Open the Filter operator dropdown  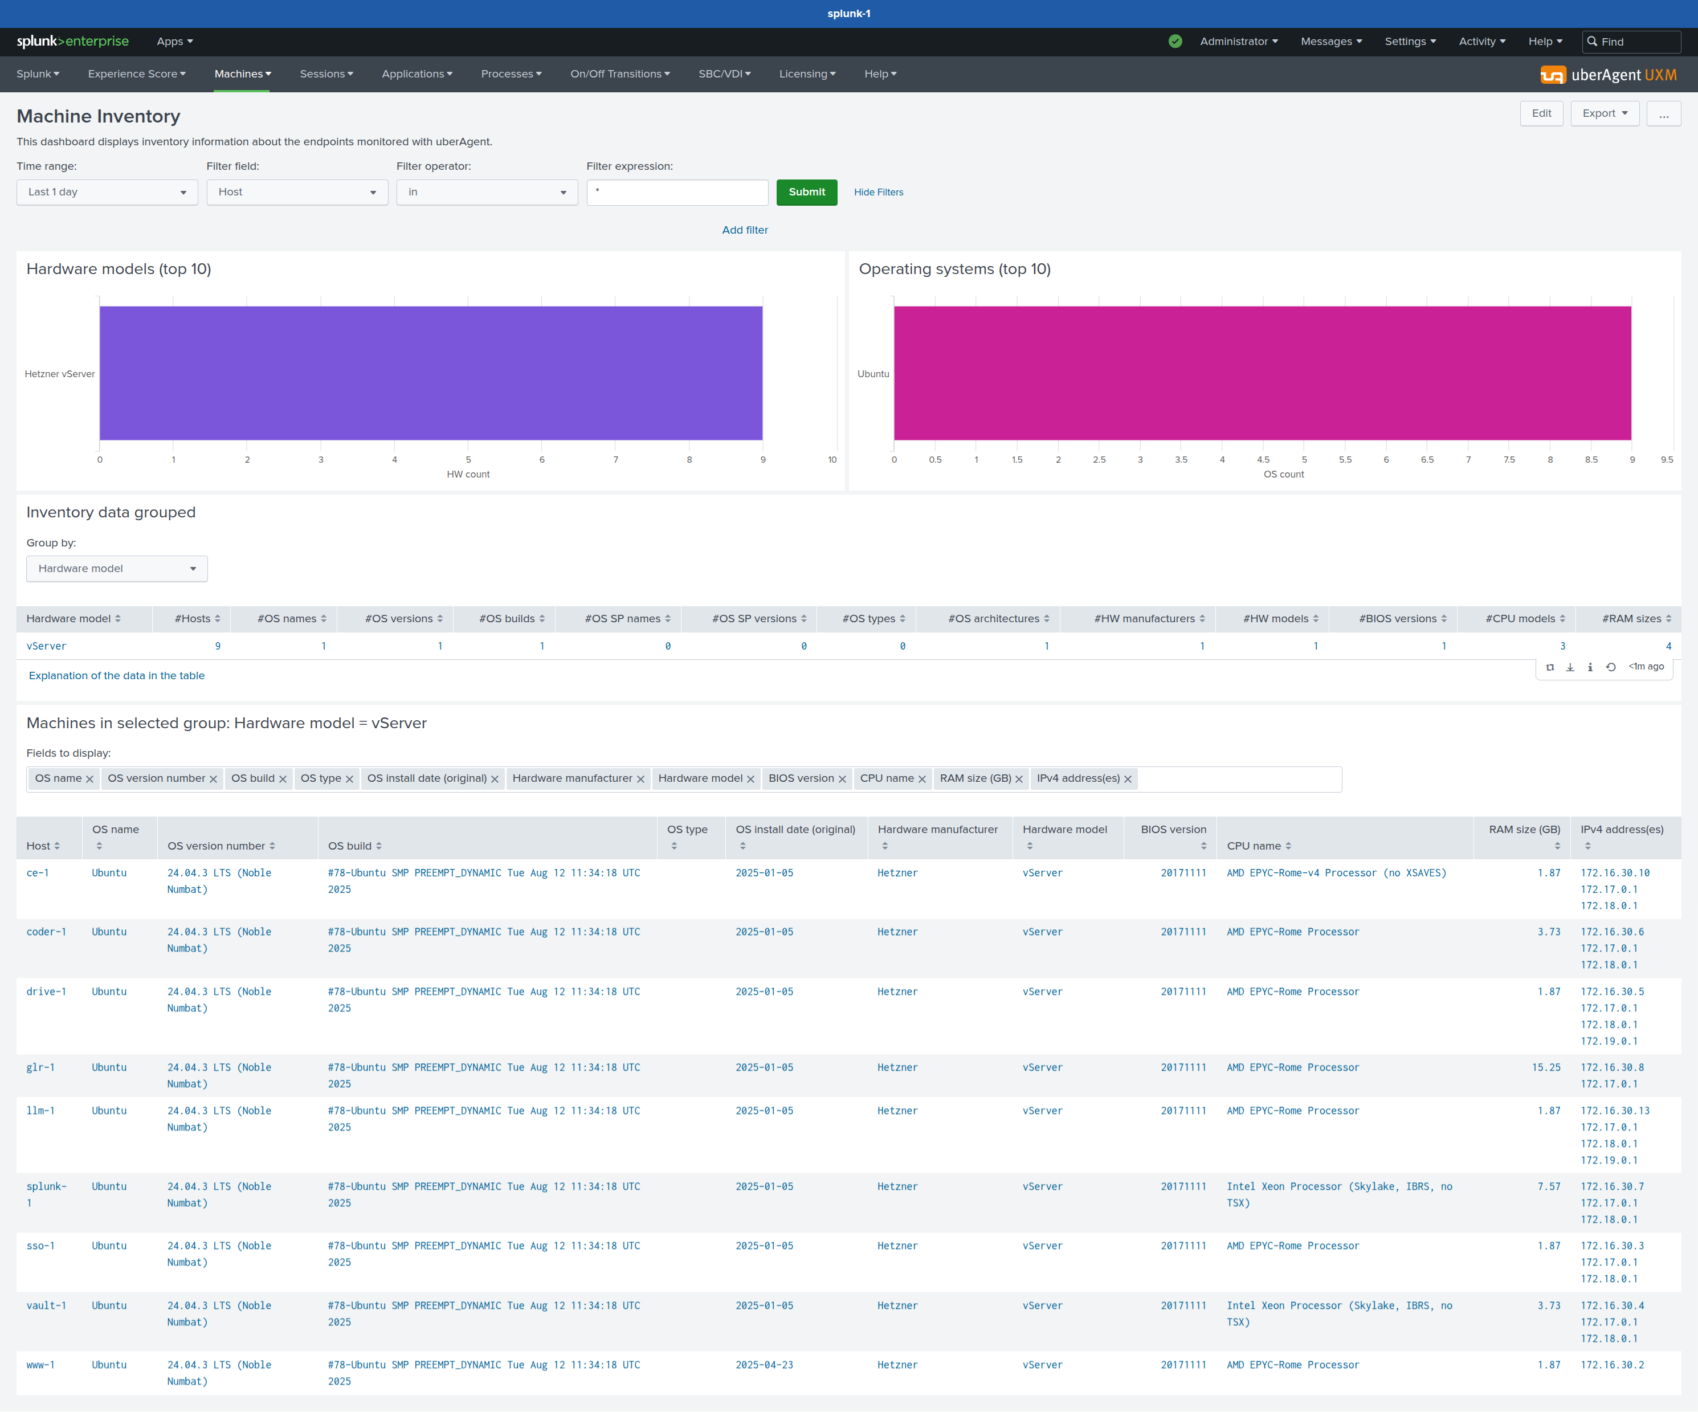[x=487, y=193]
